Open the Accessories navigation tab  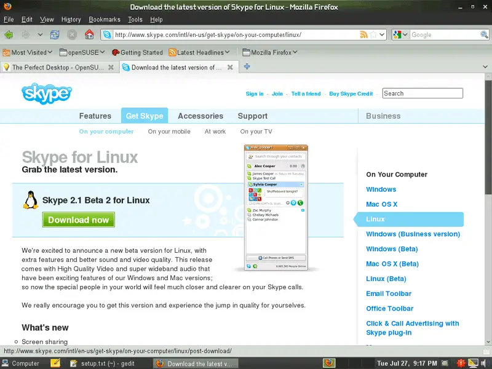[x=200, y=116]
